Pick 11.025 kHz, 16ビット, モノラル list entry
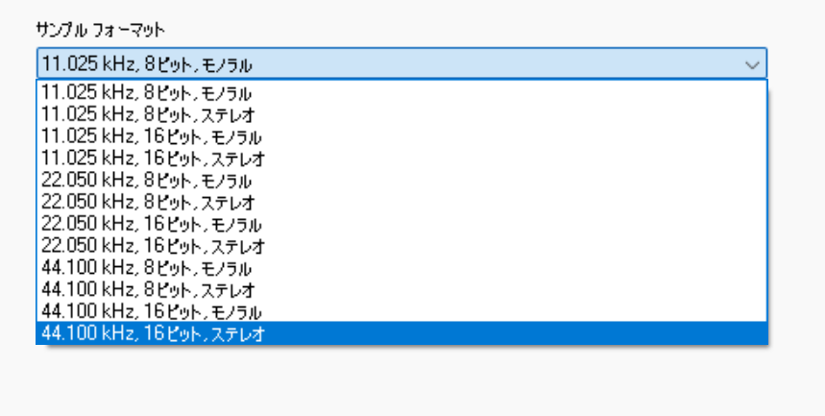 [151, 137]
